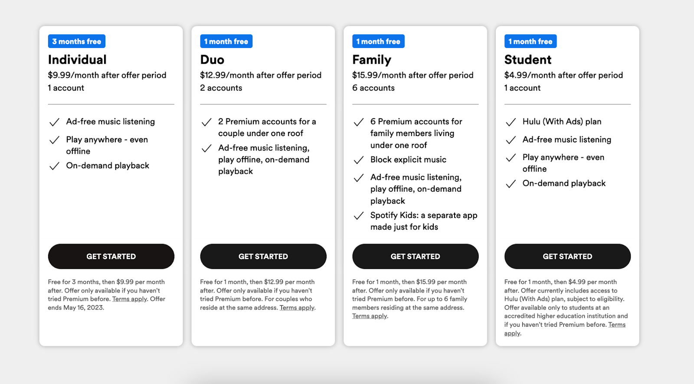Select the Student plan title

527,59
